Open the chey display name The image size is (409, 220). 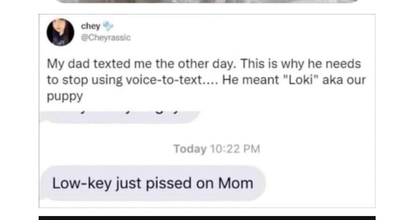[91, 26]
